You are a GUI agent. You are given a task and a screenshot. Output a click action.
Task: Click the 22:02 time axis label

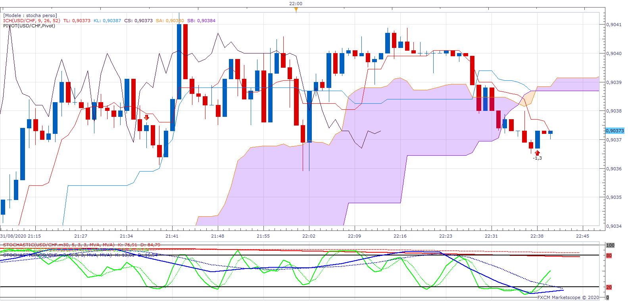(x=309, y=236)
